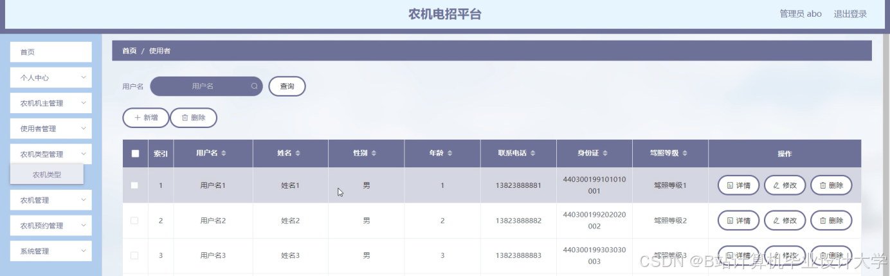The width and height of the screenshot is (890, 276).
Task: Click the 驾照等级2 cell
Action: (670, 221)
